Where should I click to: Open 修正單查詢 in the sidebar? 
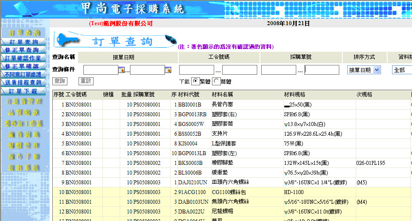click(25, 50)
